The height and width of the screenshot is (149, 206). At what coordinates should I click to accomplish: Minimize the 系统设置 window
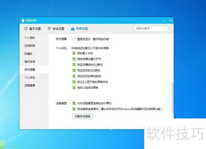(164, 21)
